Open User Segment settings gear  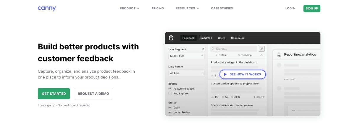[x=203, y=49]
